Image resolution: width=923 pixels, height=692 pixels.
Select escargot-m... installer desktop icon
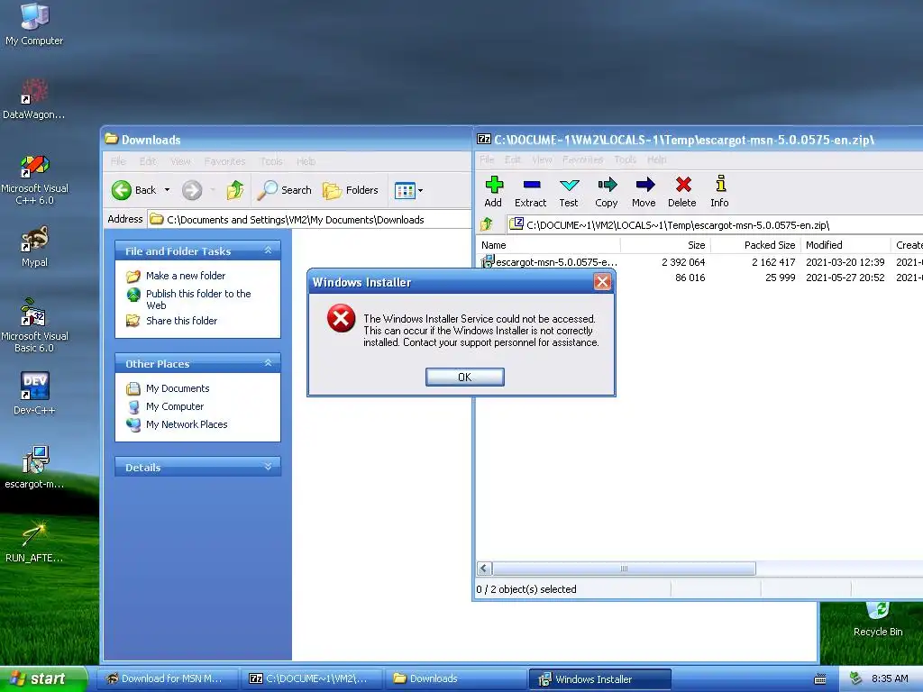[x=34, y=468]
